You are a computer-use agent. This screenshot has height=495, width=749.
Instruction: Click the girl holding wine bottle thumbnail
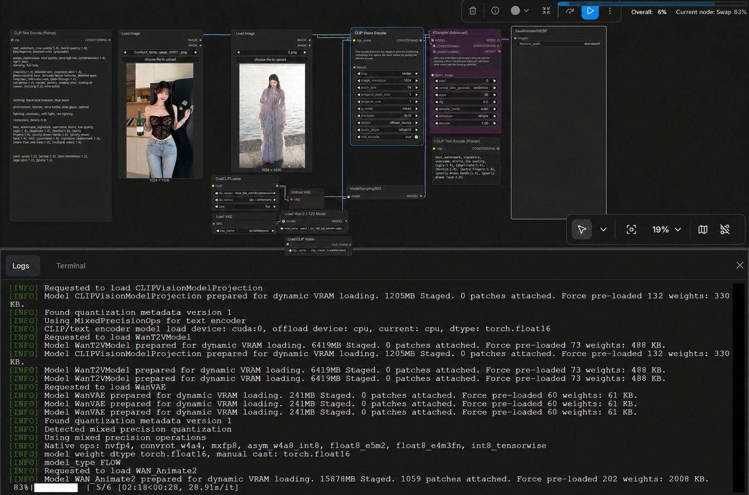(160, 120)
